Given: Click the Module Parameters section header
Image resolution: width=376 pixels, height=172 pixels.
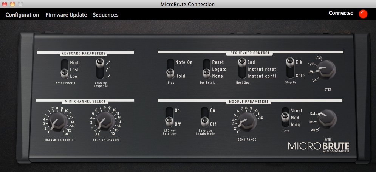Looking at the screenshot, I should point(248,101).
